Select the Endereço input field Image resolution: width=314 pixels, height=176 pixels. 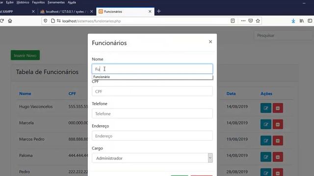click(152, 136)
